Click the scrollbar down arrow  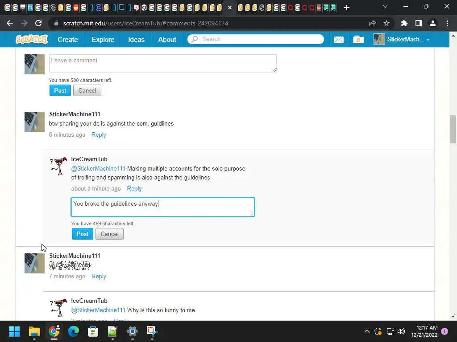[453, 317]
